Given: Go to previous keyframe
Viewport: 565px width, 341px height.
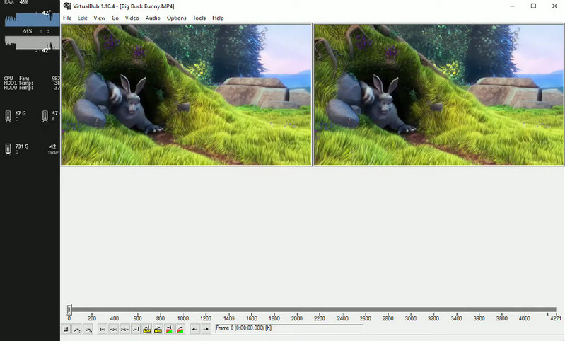Looking at the screenshot, I should [147, 329].
